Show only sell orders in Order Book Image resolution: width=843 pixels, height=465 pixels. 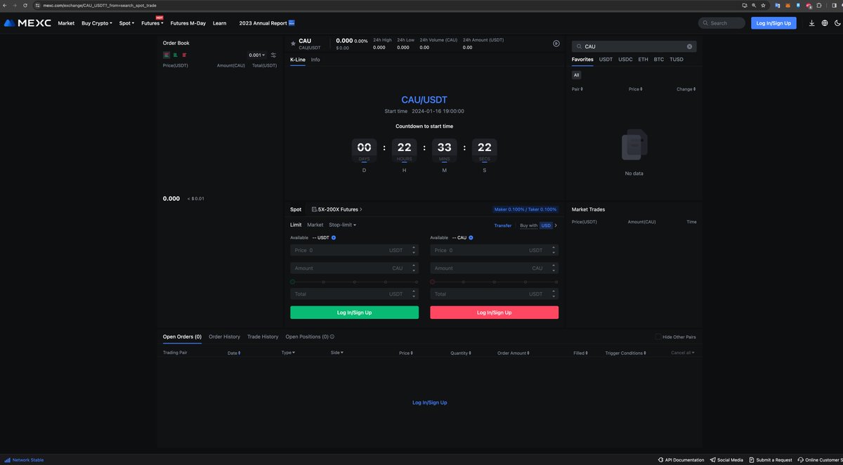point(184,54)
